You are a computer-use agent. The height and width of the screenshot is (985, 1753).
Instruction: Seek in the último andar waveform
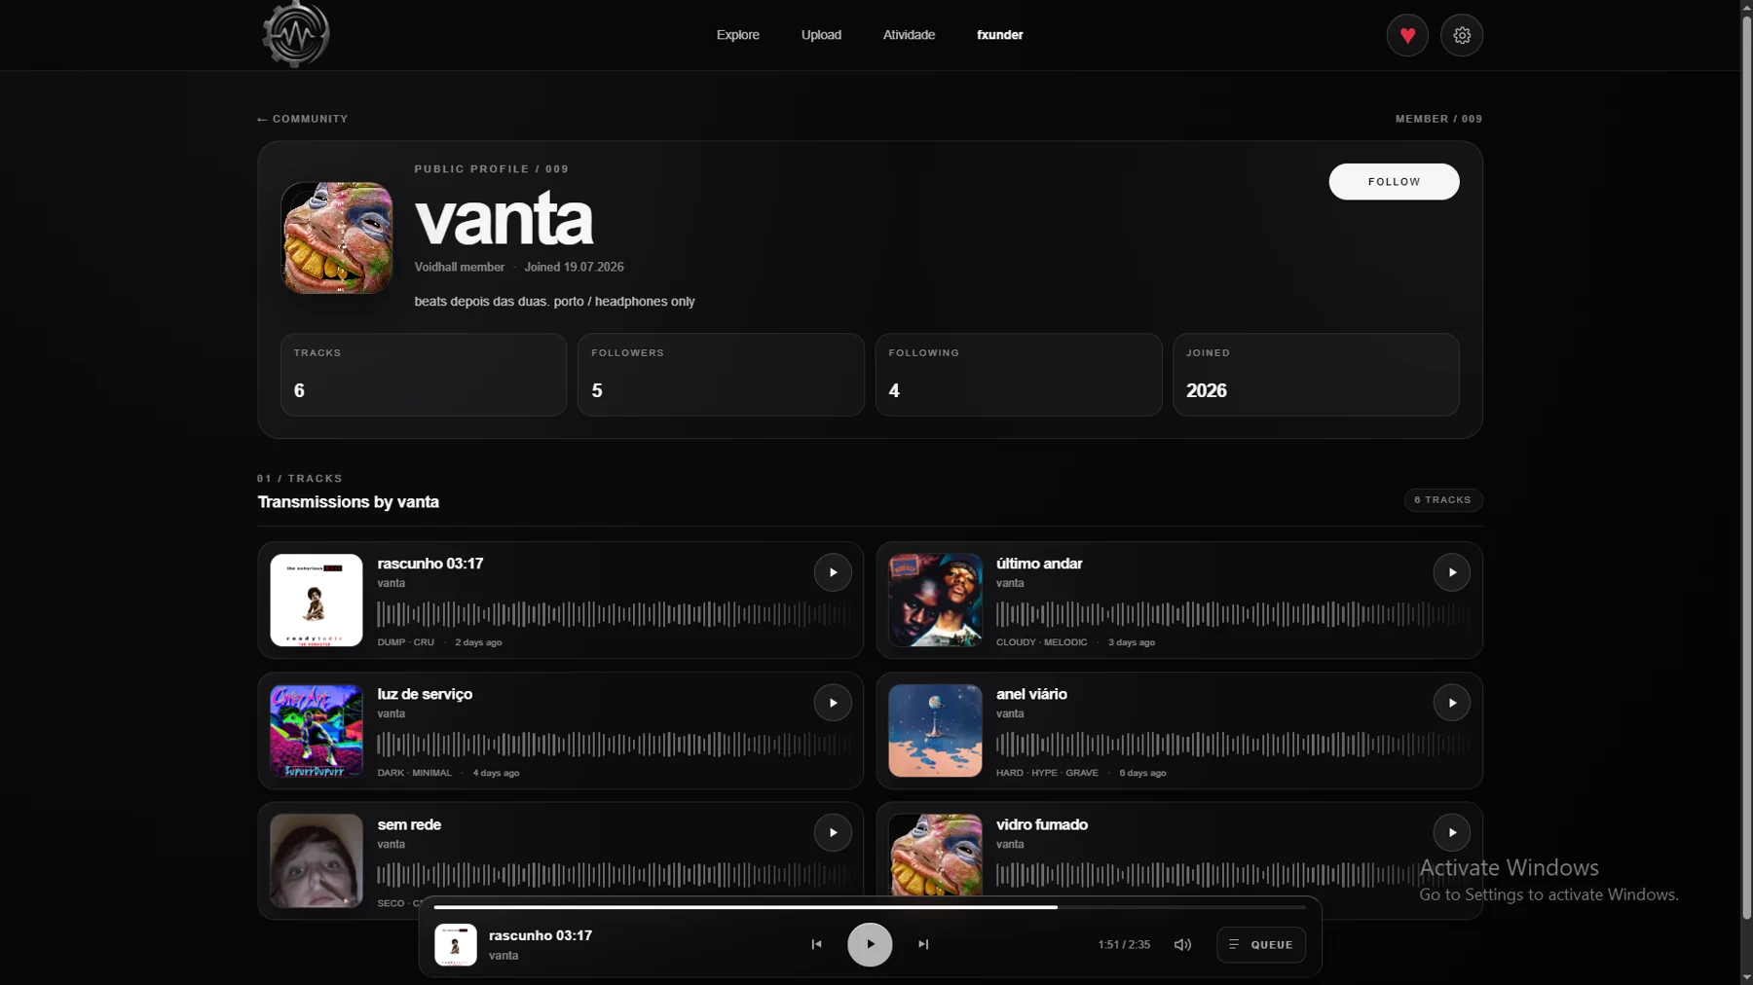tap(1233, 614)
